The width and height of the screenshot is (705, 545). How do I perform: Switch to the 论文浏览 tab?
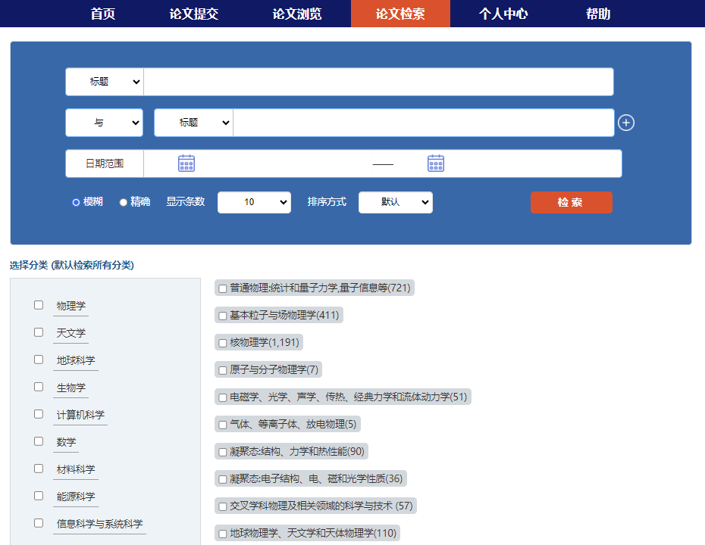(297, 14)
